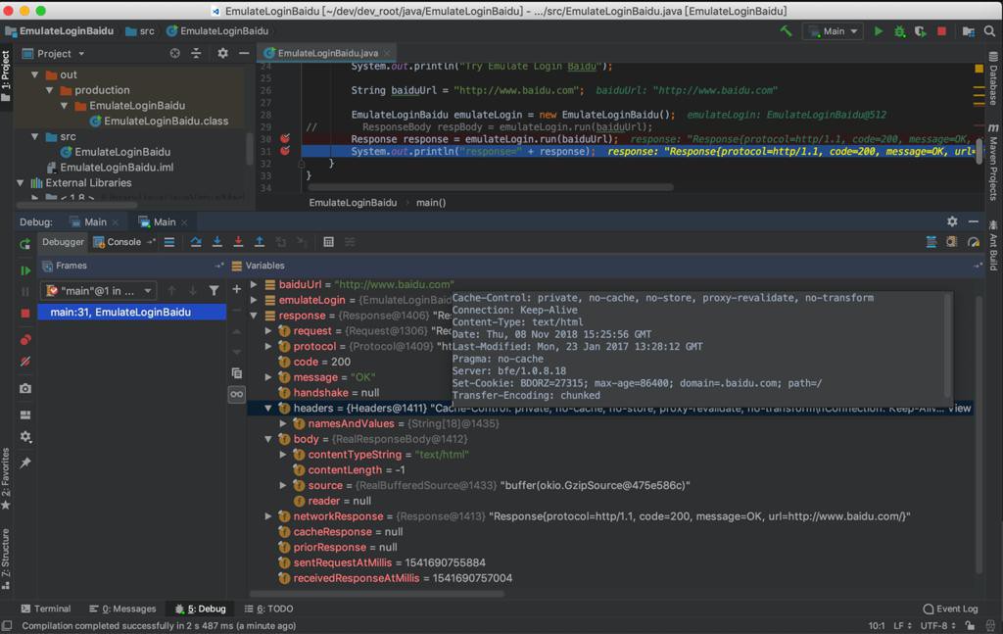Image resolution: width=1003 pixels, height=634 pixels.
Task: Collapse the src folder in project tree
Action: click(34, 136)
